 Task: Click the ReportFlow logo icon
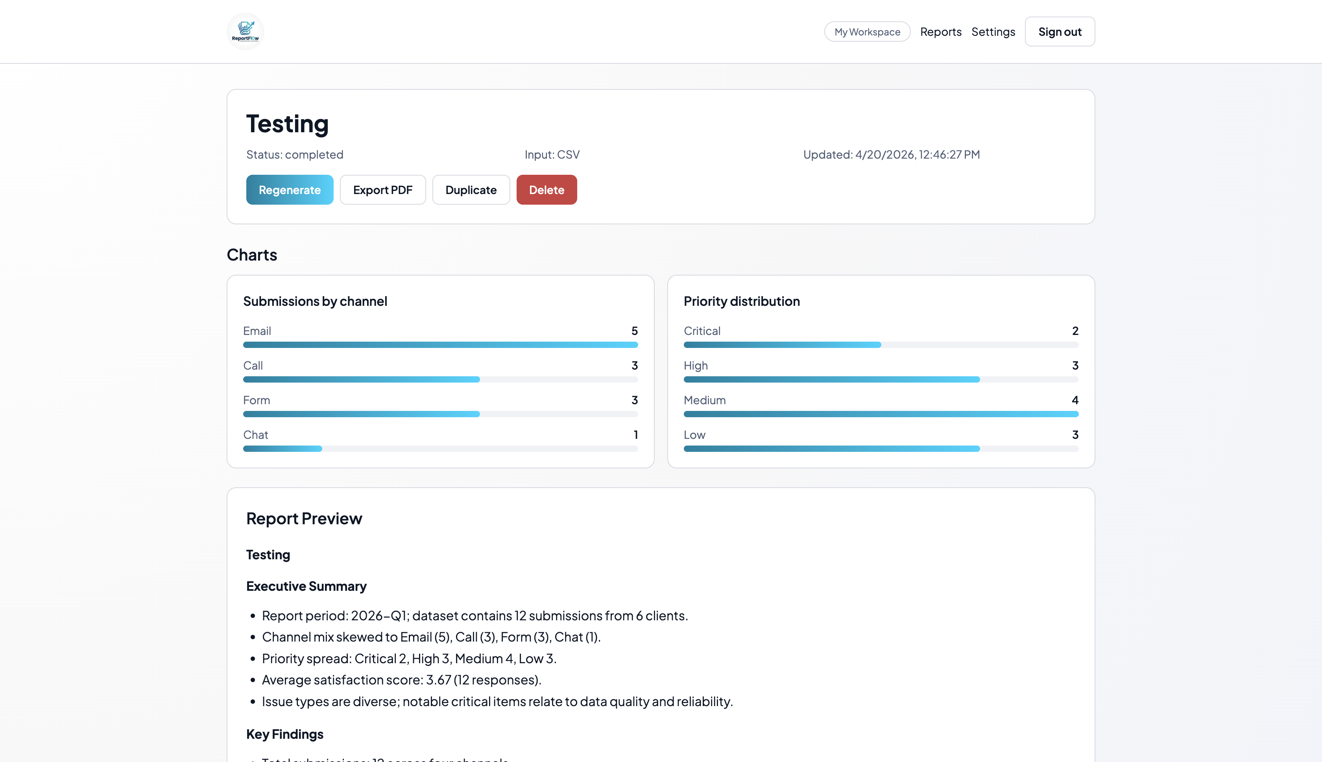[x=246, y=31]
